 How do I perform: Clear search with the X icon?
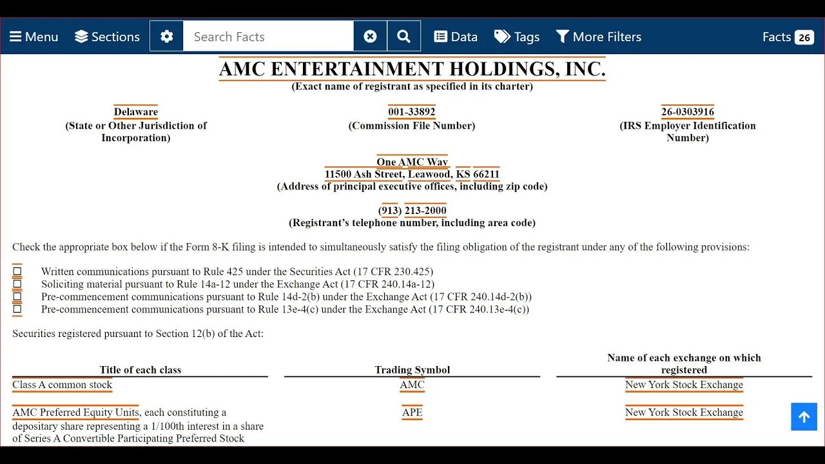(x=370, y=36)
